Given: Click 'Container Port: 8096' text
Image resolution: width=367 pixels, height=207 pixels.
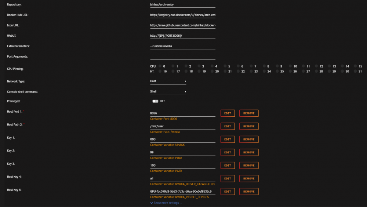Looking at the screenshot, I should [x=163, y=119].
